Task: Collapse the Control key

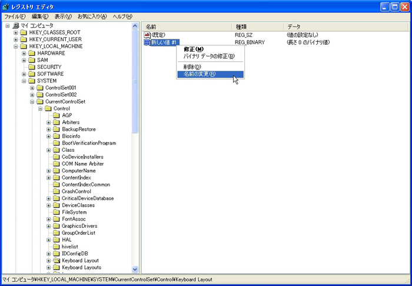Action: 40,108
